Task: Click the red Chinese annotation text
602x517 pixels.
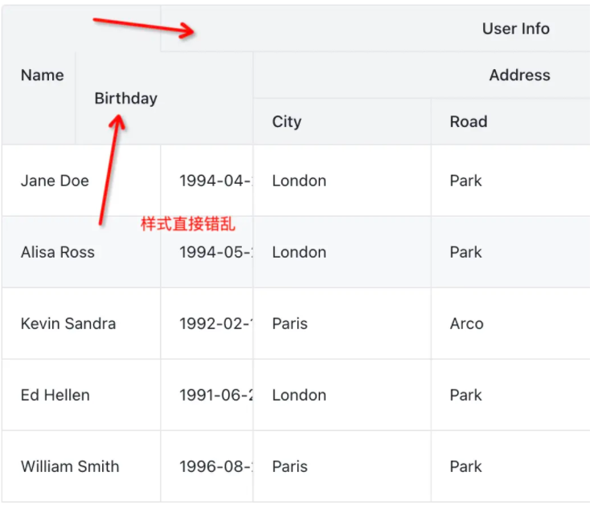Action: 188,224
